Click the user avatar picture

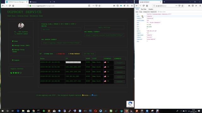pos(21,26)
